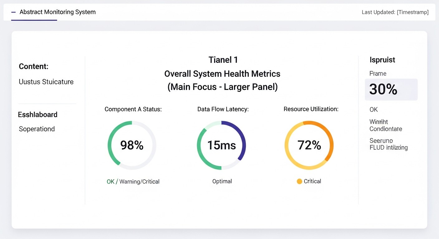This screenshot has height=239, width=439.
Task: Click the OK text in right panel
Action: click(374, 110)
